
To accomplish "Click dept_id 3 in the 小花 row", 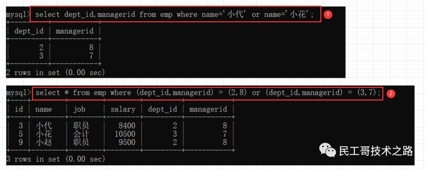I will (x=175, y=134).
